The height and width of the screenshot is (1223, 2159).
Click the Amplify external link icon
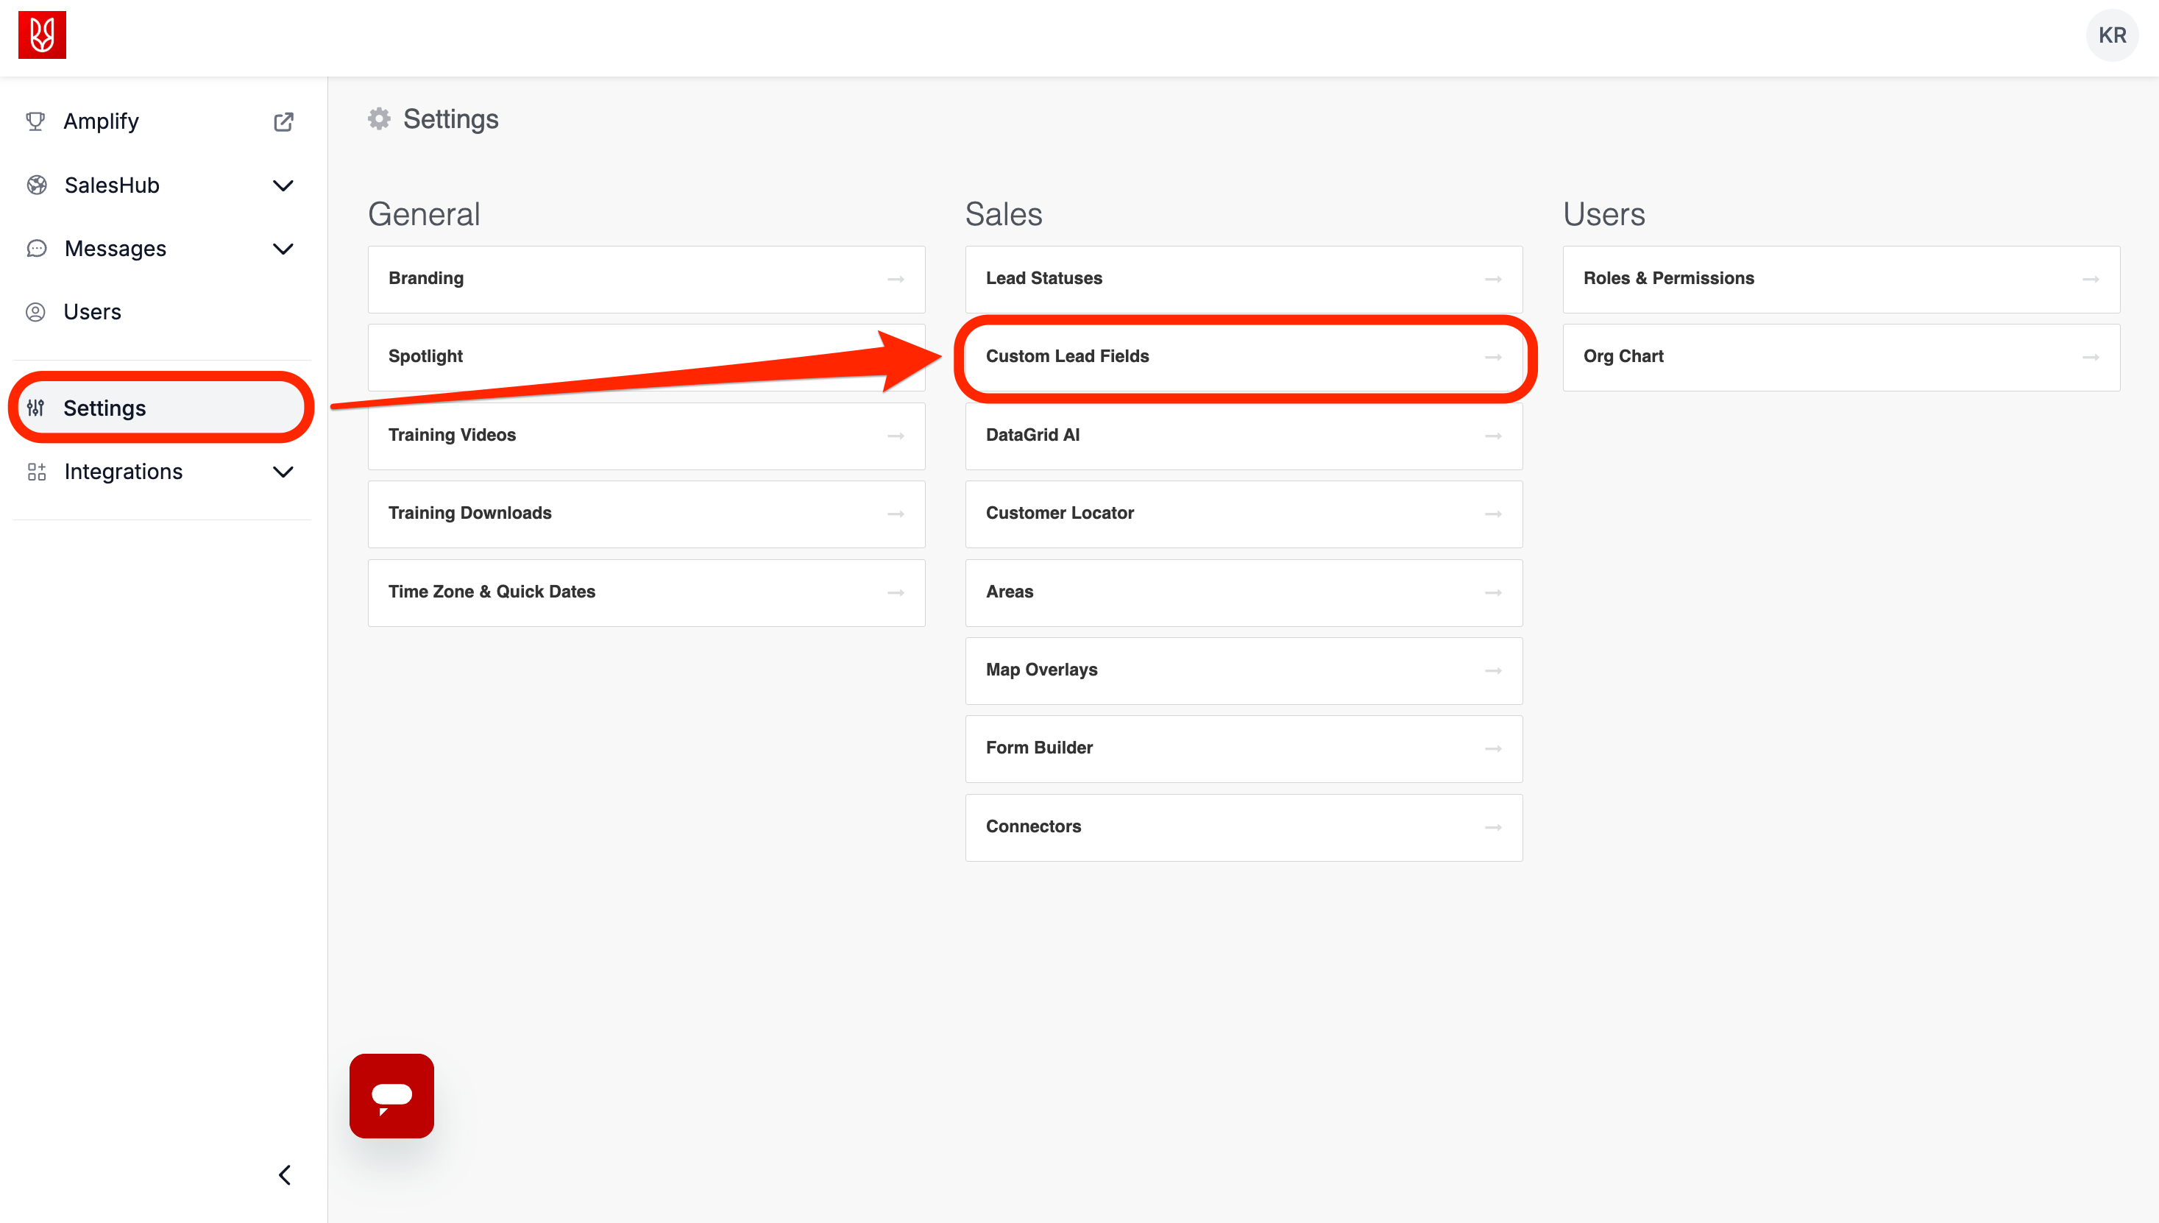coord(284,122)
